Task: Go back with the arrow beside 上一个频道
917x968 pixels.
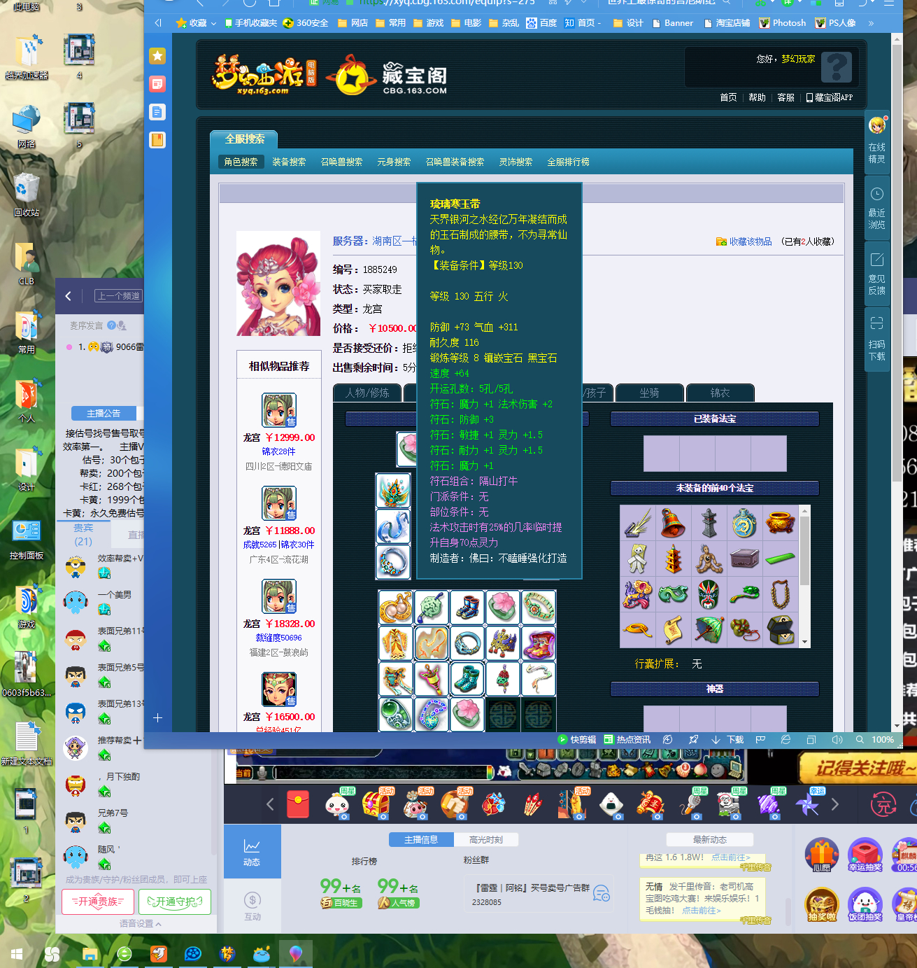Action: pyautogui.click(x=68, y=296)
